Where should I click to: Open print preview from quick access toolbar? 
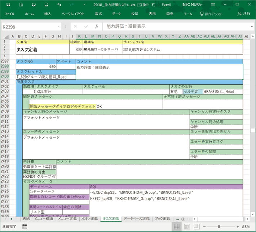pos(21,5)
